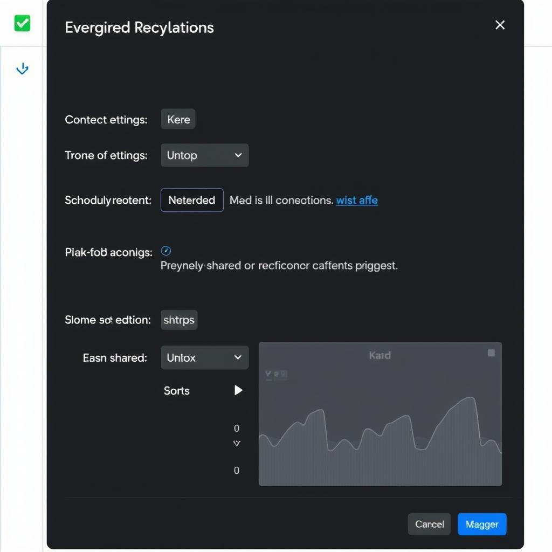Click the chevron in the Unlox selector
552x552 pixels.
tap(239, 357)
